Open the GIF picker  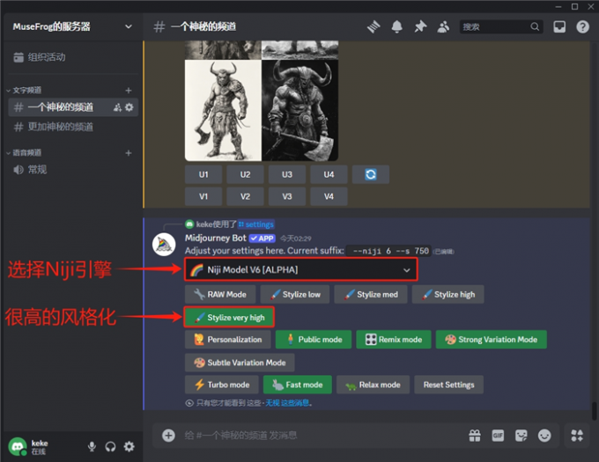tap(498, 436)
